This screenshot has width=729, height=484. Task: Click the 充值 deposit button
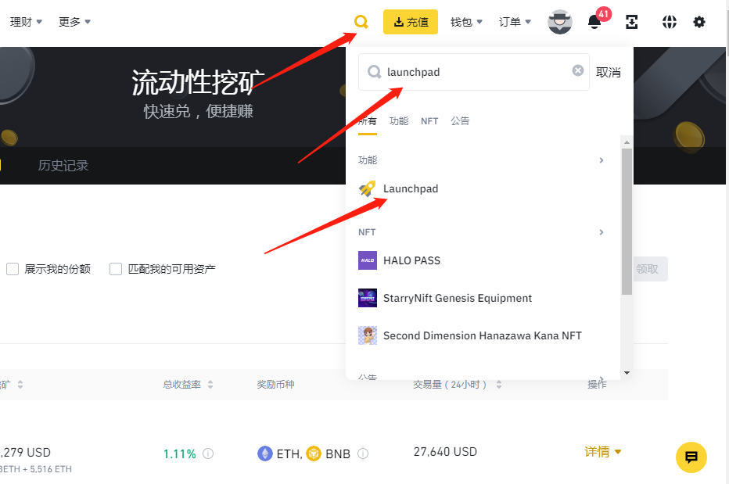(x=411, y=22)
